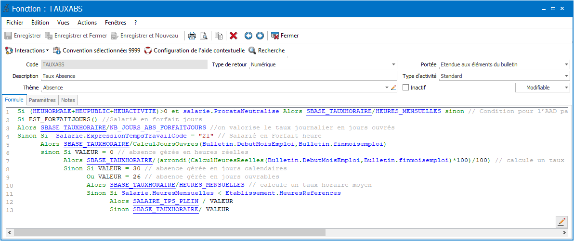574x241 pixels.
Task: Click horizontal scrollbar left arrow
Action: click(x=9, y=233)
